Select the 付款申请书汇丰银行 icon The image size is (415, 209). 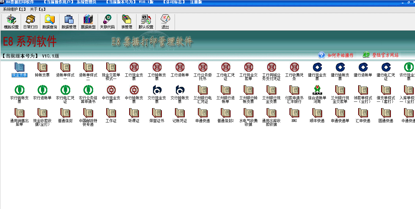pyautogui.click(x=294, y=94)
